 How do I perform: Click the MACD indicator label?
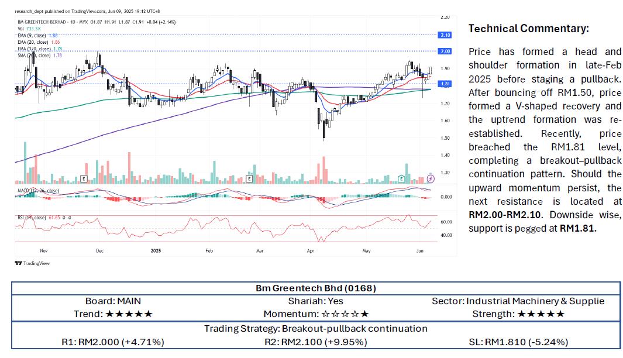(38, 191)
